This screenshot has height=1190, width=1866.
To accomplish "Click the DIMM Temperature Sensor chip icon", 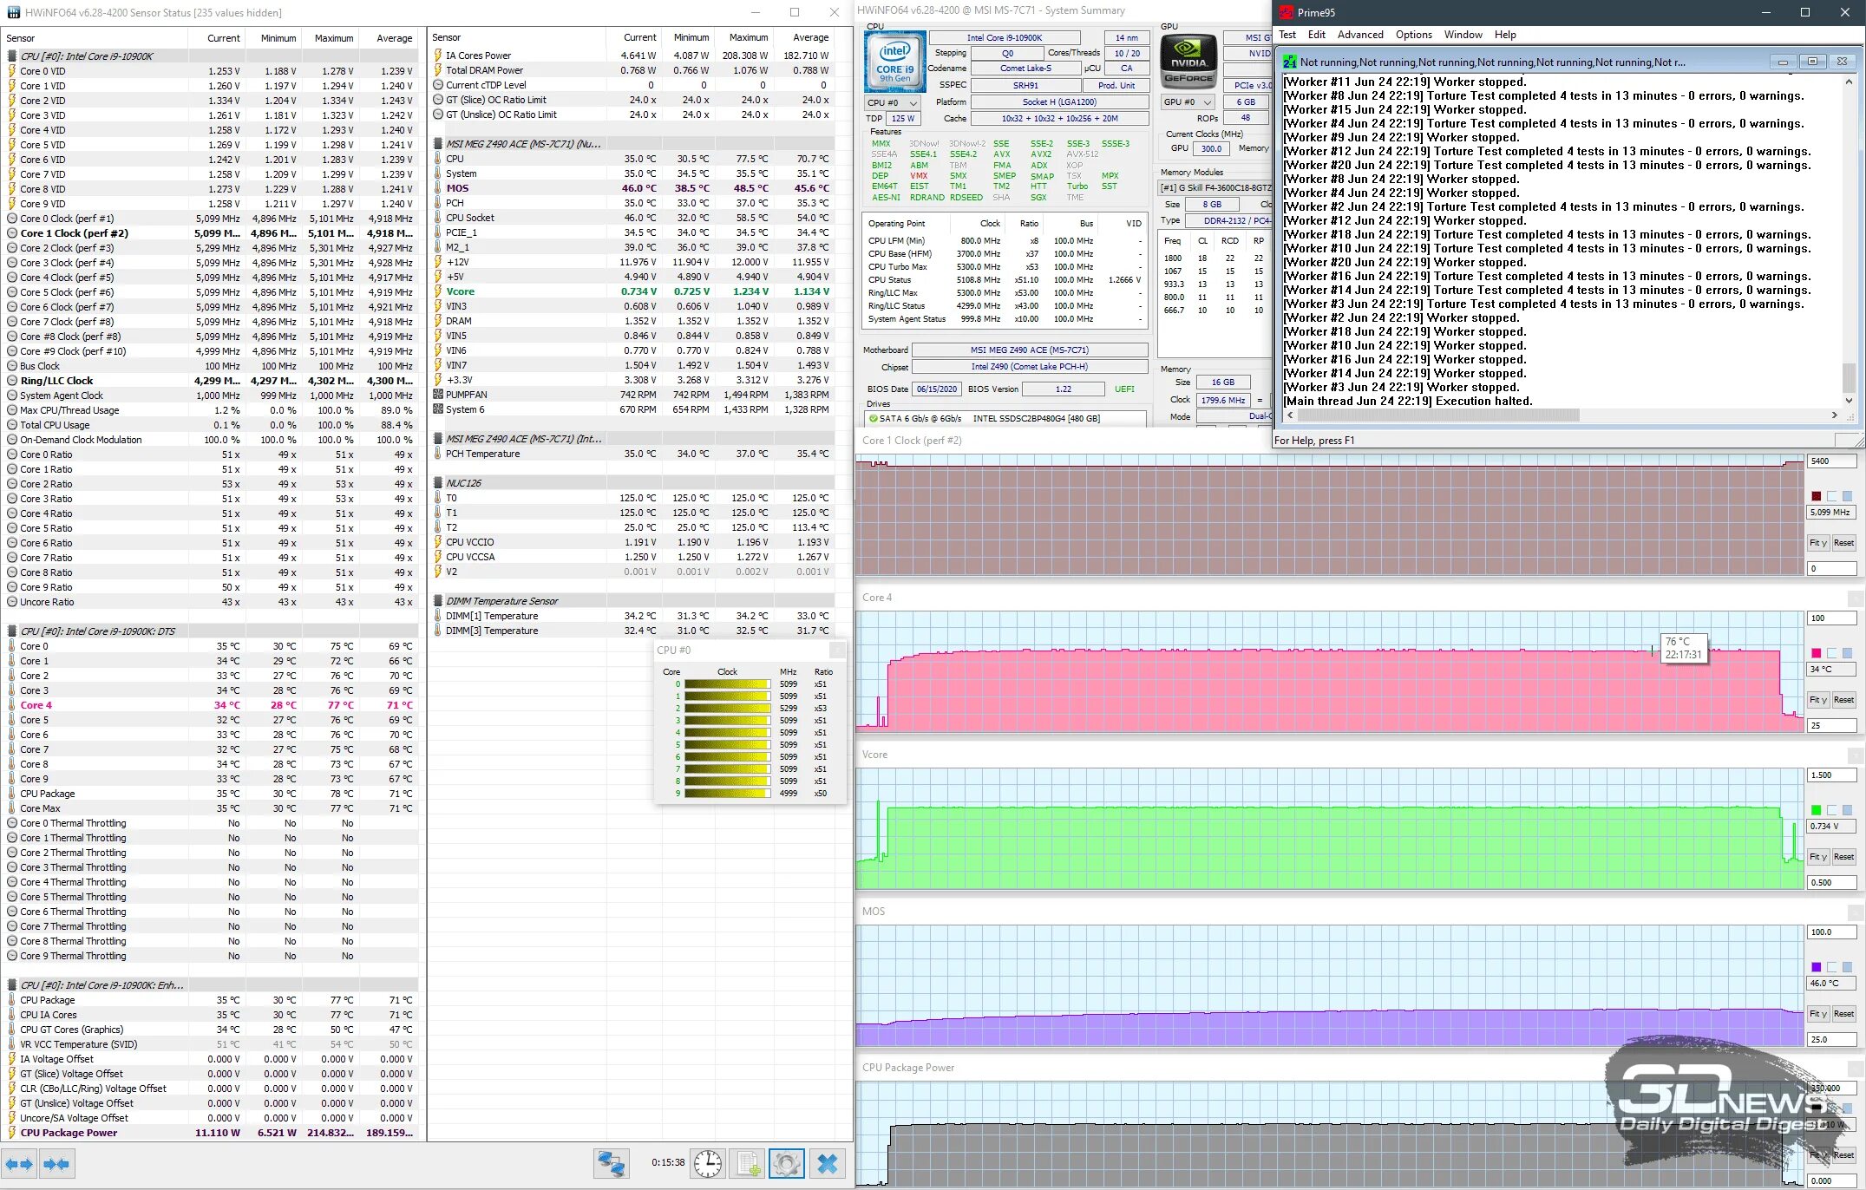I will (x=438, y=601).
